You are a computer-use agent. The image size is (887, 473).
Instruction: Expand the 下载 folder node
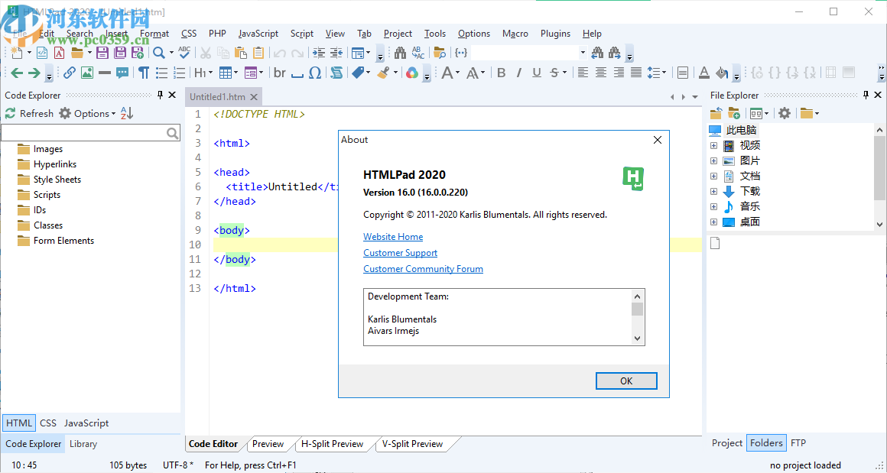[x=714, y=192]
